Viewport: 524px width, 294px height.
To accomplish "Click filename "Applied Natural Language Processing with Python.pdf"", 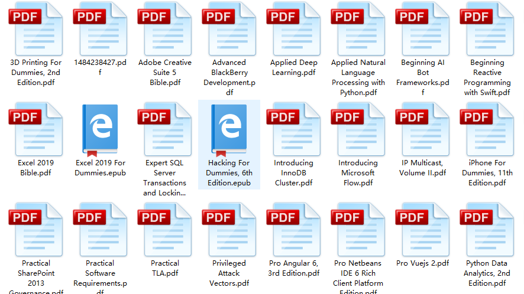I will (358, 77).
